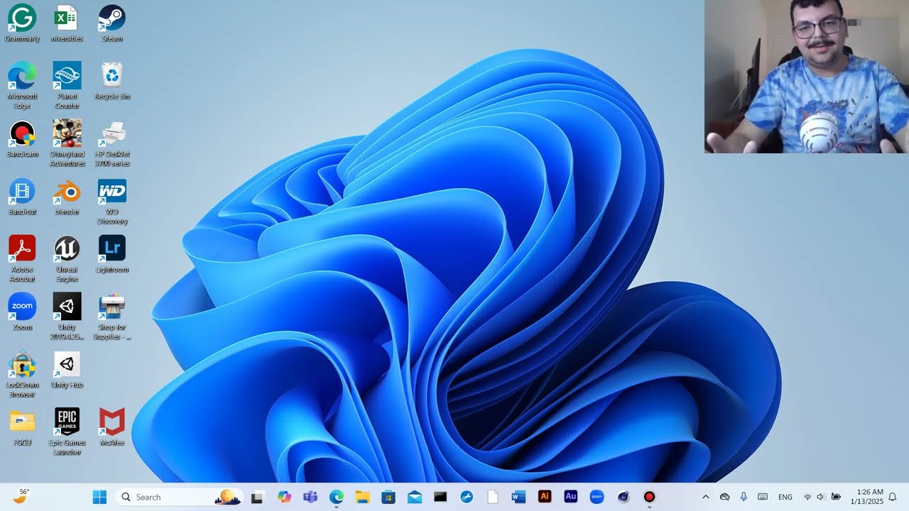Image resolution: width=909 pixels, height=511 pixels.
Task: Select the Lightroom desktop icon
Action: click(111, 249)
